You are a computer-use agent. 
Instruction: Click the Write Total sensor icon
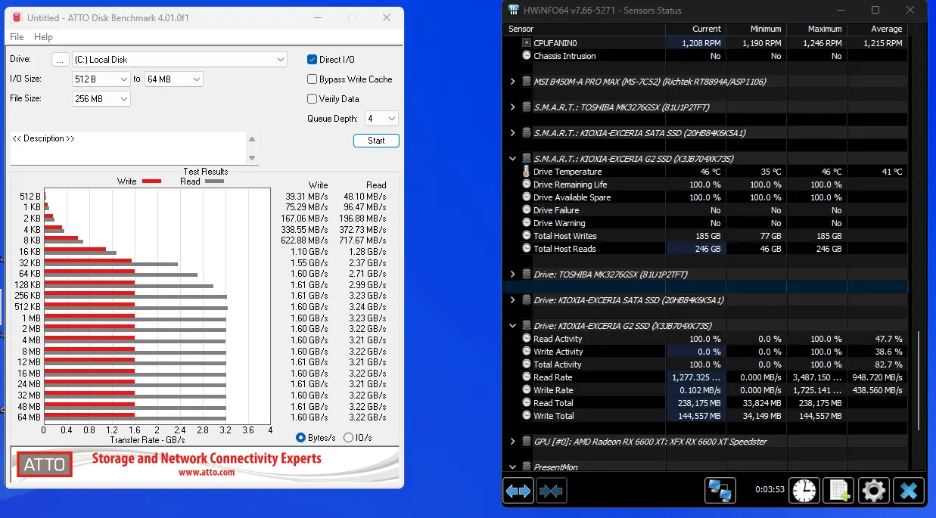527,416
